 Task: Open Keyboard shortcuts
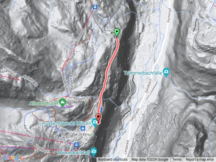click(113, 160)
